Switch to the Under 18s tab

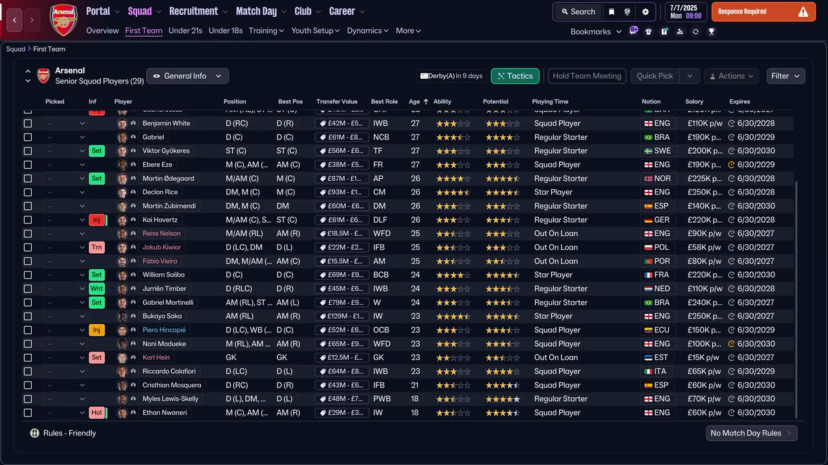pyautogui.click(x=226, y=30)
